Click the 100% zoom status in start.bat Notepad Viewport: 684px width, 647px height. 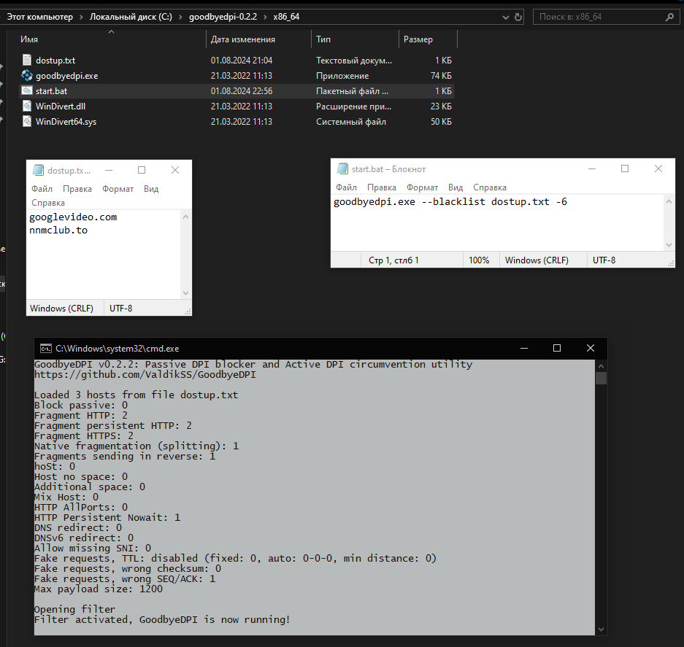pyautogui.click(x=479, y=260)
